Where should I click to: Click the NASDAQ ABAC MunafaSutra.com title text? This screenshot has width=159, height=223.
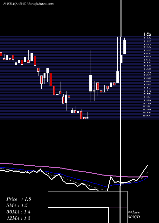pos(28,4)
